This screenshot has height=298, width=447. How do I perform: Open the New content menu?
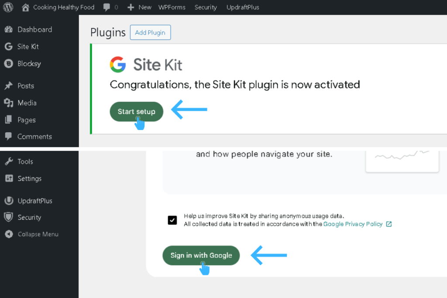[139, 7]
